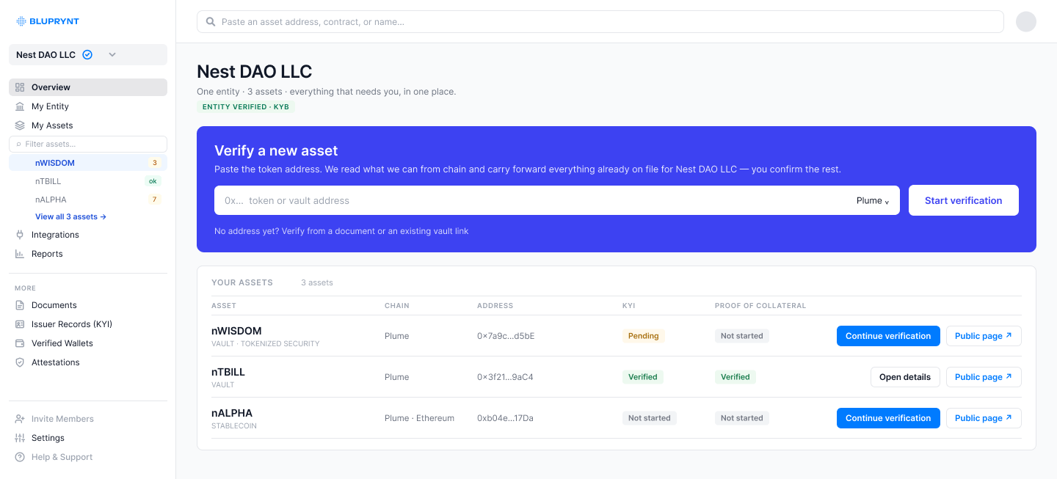Click the Invite Members person icon

[20, 419]
